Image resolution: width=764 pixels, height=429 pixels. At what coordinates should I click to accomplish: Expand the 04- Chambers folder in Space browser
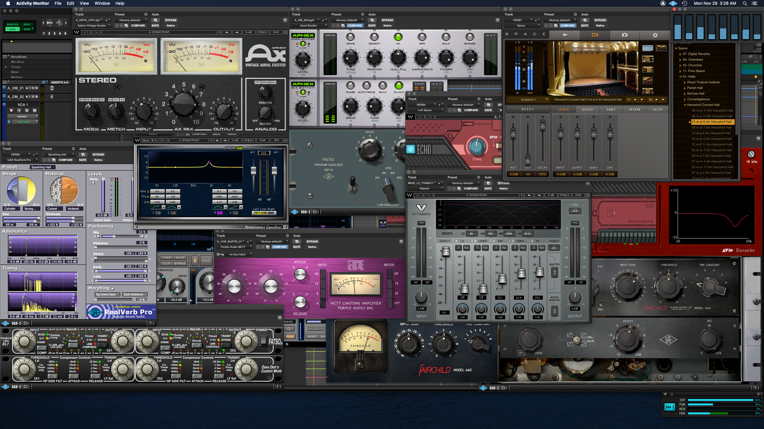[680, 60]
